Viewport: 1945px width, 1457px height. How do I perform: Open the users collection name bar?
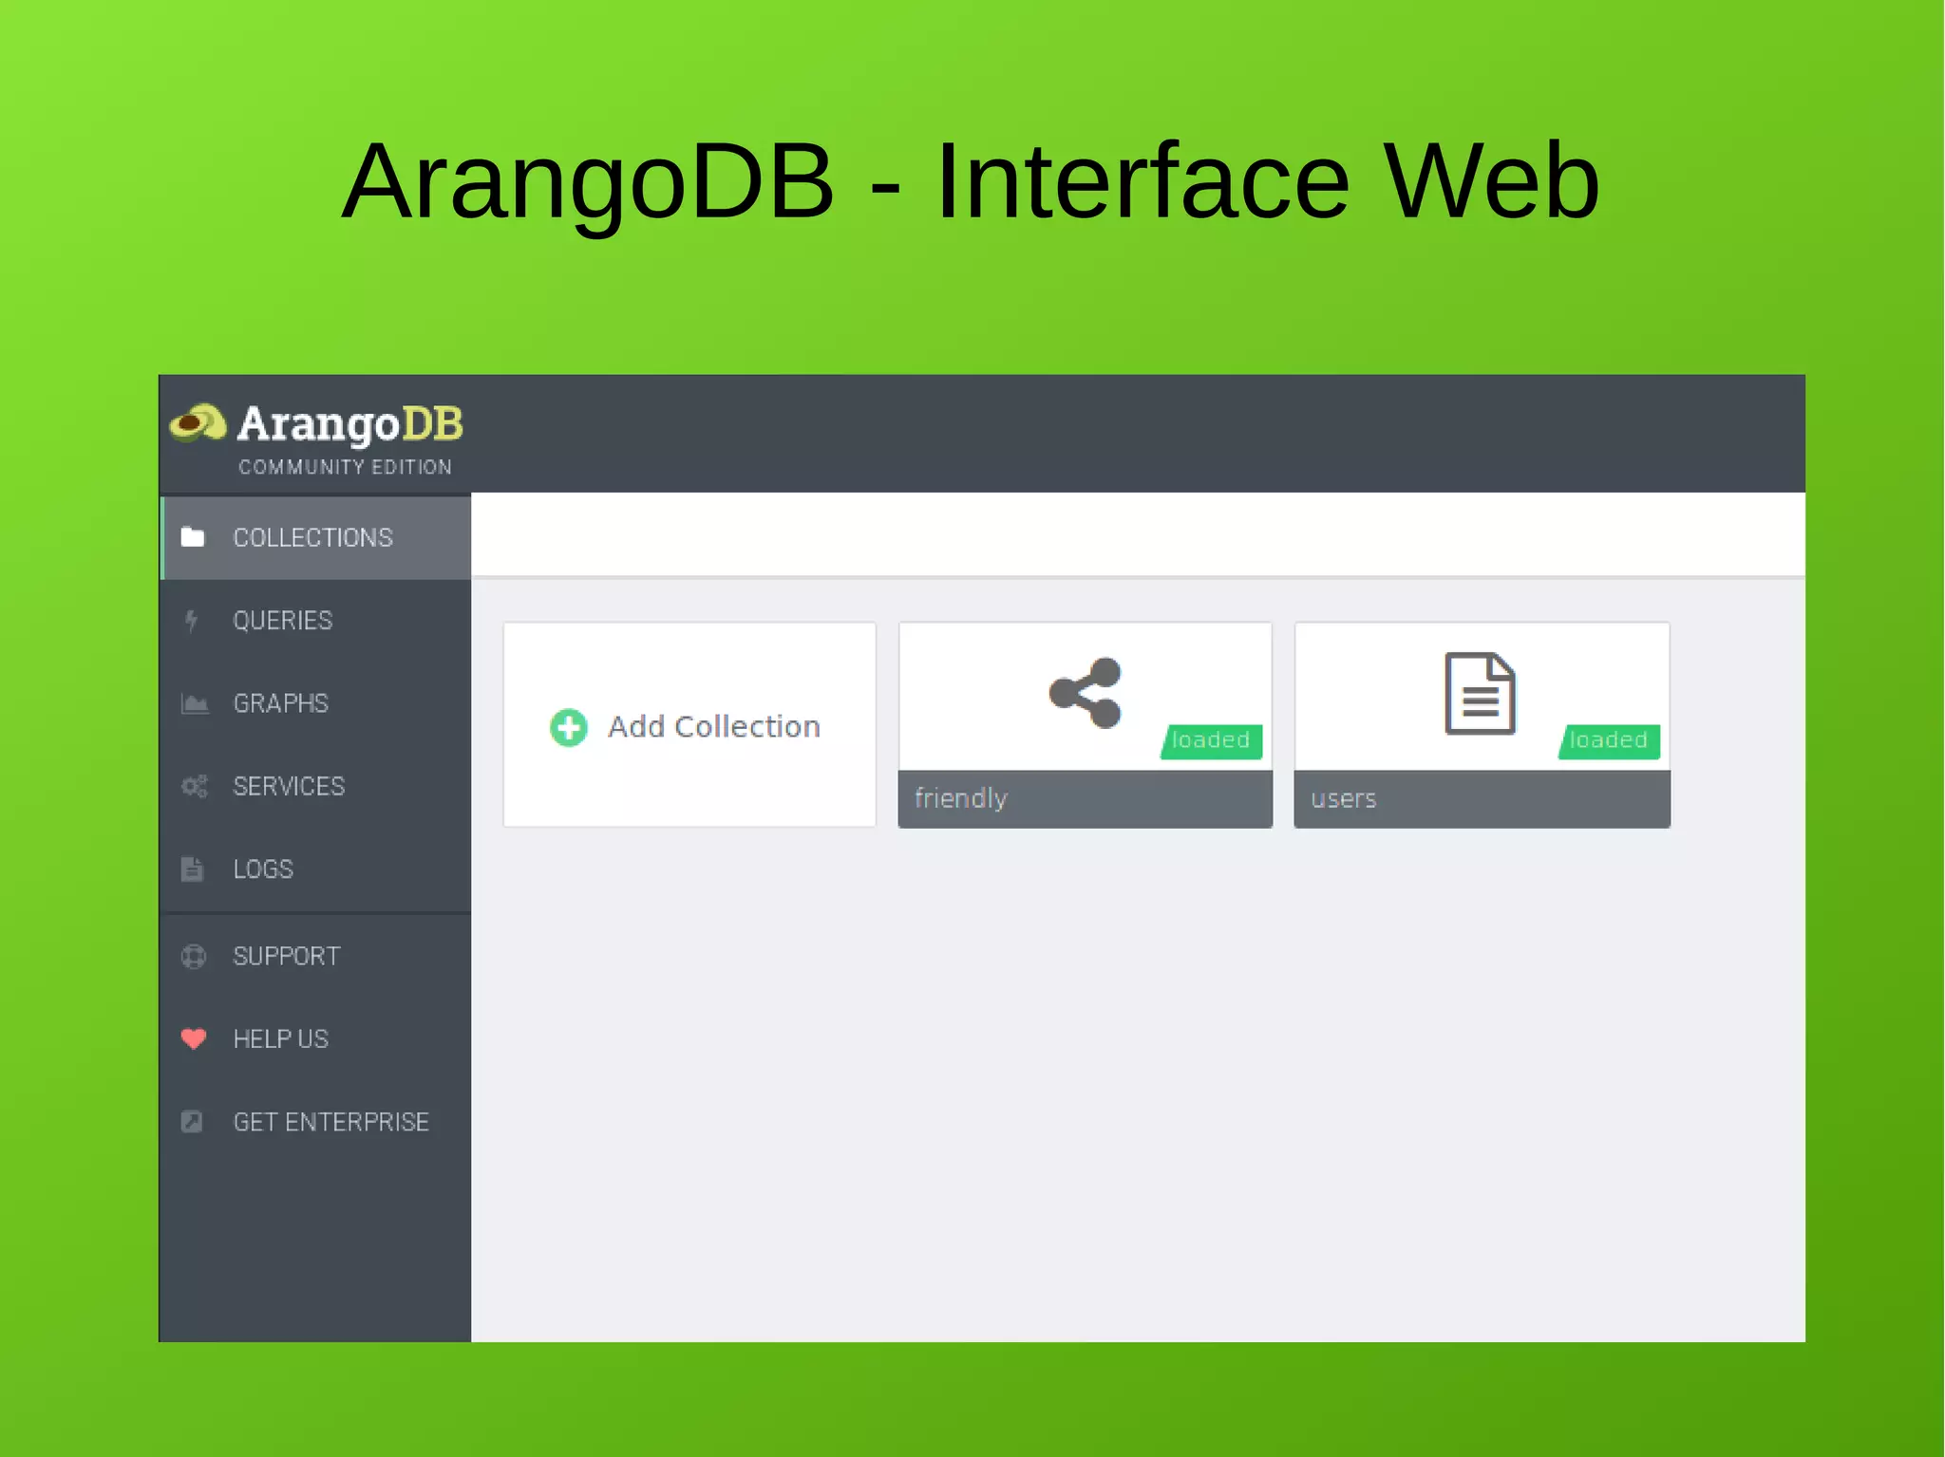coord(1482,798)
